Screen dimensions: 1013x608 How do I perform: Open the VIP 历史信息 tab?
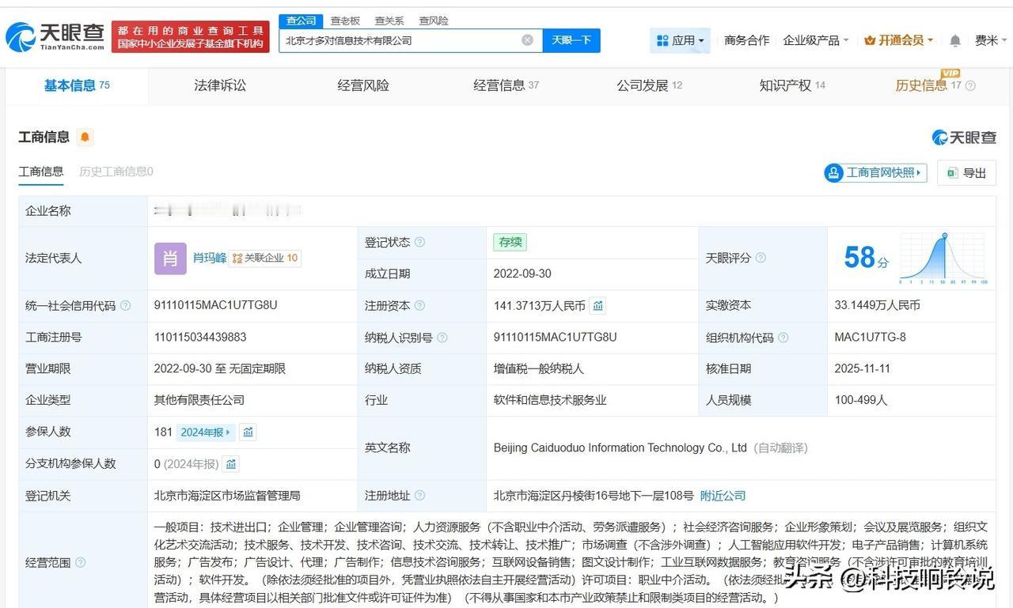pyautogui.click(x=928, y=85)
